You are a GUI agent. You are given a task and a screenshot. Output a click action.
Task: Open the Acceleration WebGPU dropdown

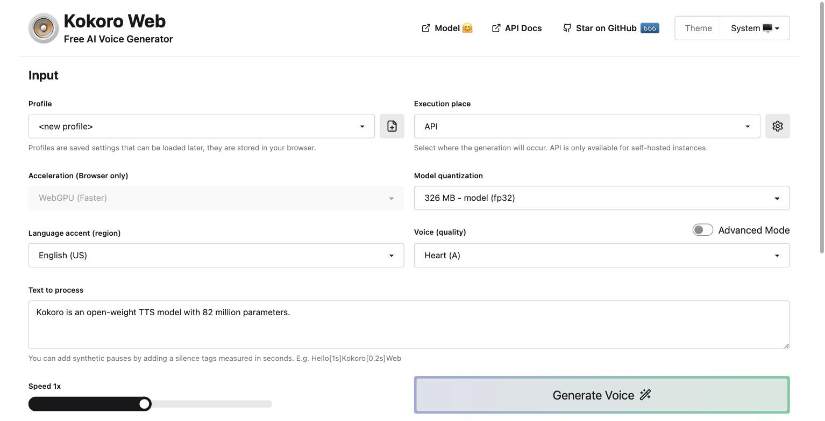pos(216,198)
